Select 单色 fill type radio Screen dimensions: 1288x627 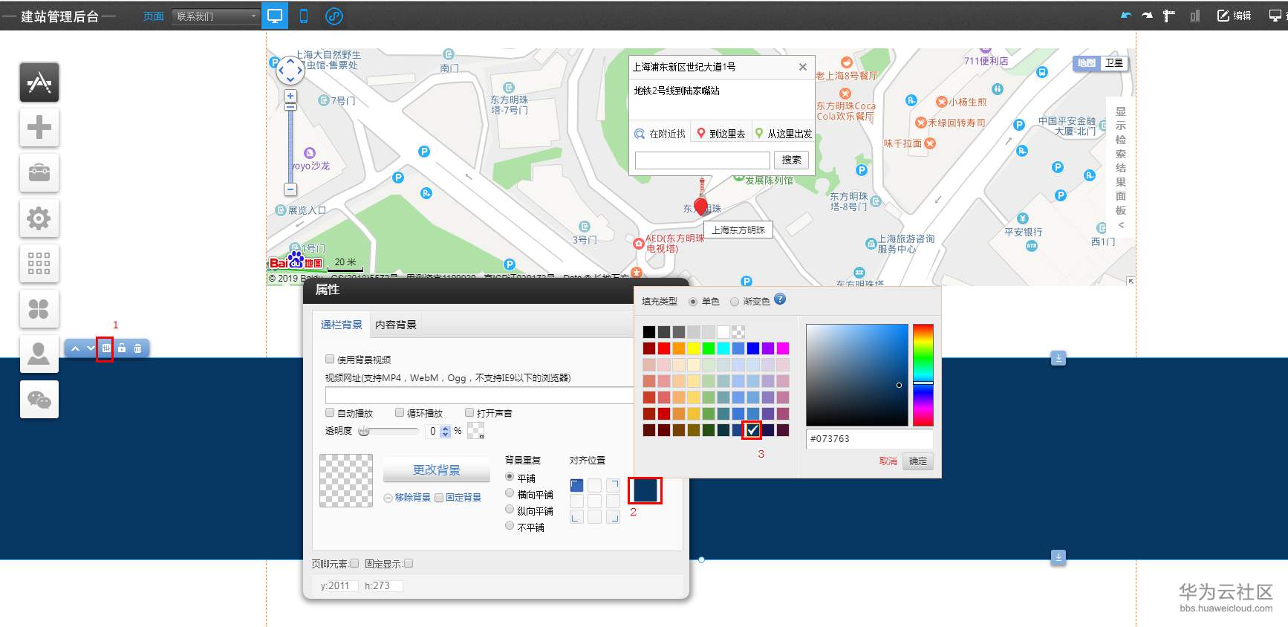[x=693, y=302]
